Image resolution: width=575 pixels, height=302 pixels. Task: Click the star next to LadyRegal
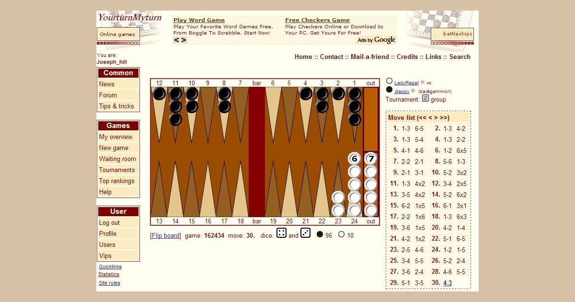[x=423, y=82]
